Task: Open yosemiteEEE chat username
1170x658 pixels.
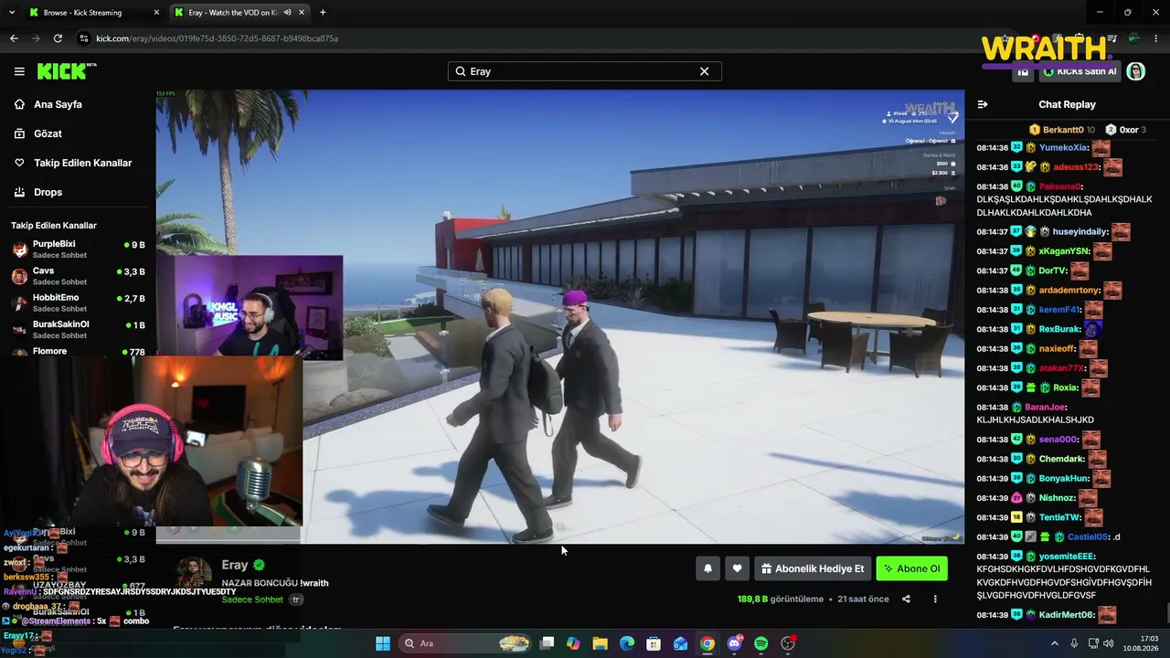Action: point(1068,557)
